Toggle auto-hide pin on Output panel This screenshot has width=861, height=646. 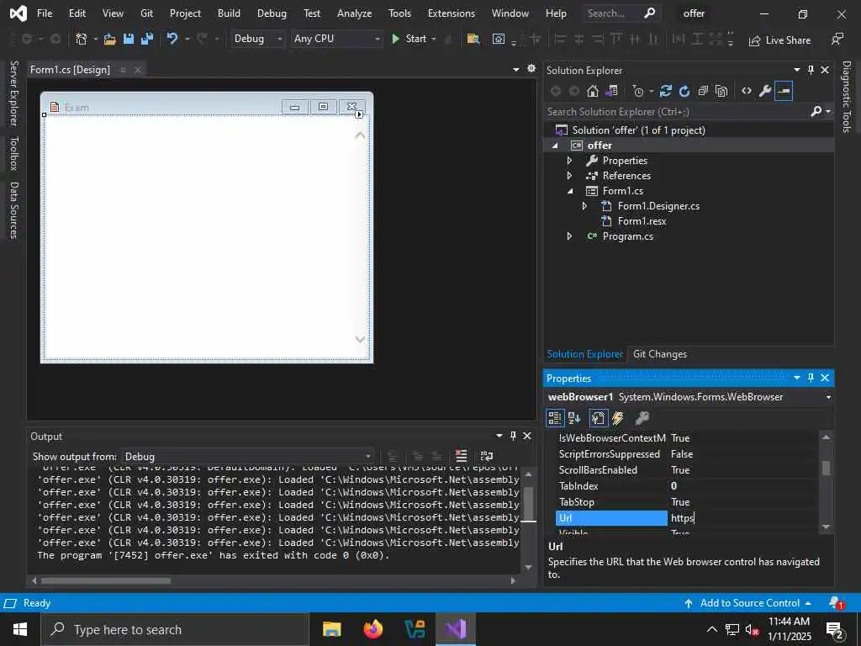(x=513, y=437)
